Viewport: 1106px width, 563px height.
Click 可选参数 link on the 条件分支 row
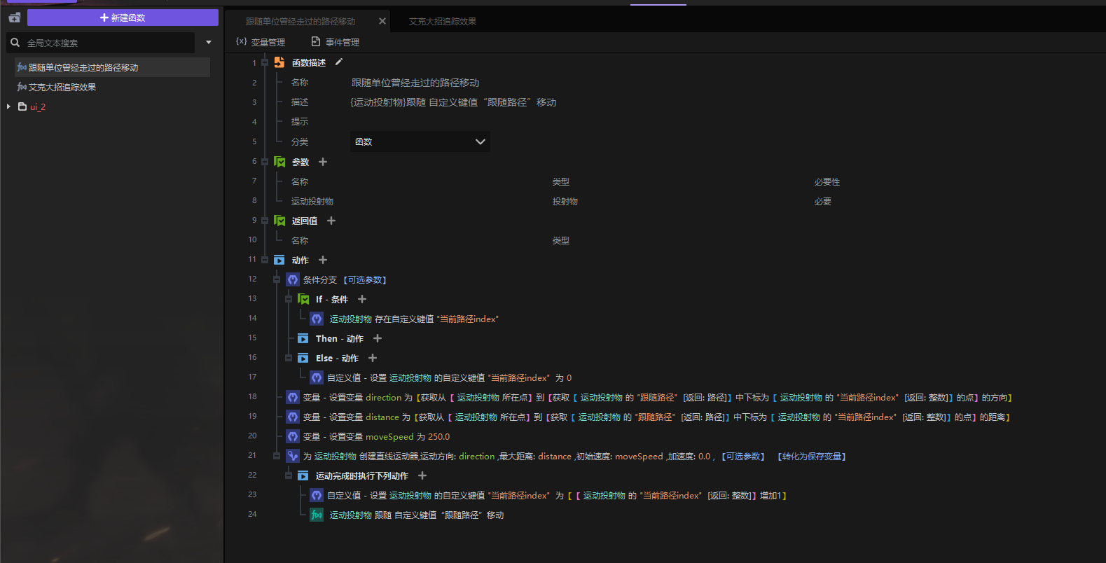pos(365,279)
